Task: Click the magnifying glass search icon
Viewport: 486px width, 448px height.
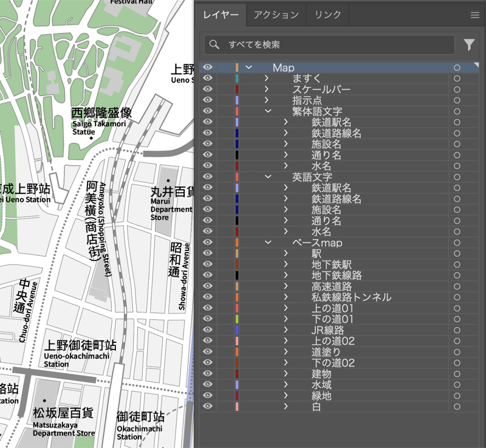Action: click(213, 44)
